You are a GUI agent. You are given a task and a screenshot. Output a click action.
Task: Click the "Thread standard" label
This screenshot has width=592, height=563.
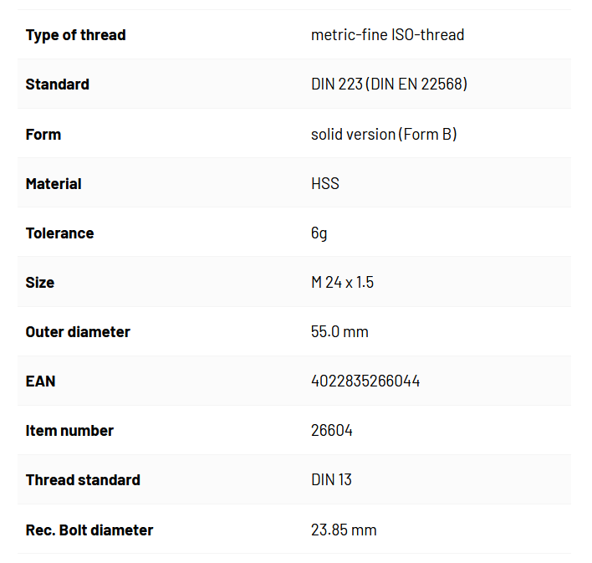pos(83,480)
